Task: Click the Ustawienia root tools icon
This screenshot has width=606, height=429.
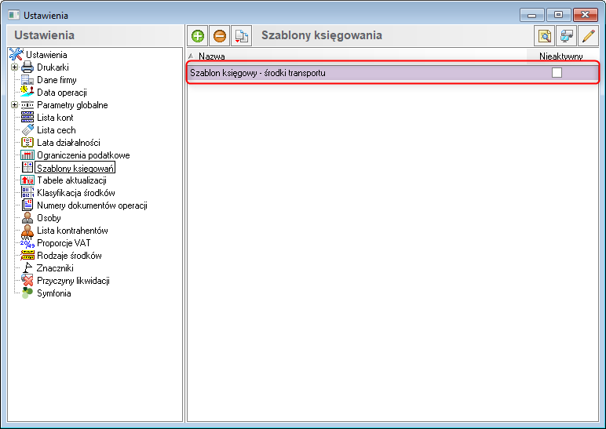Action: 16,54
